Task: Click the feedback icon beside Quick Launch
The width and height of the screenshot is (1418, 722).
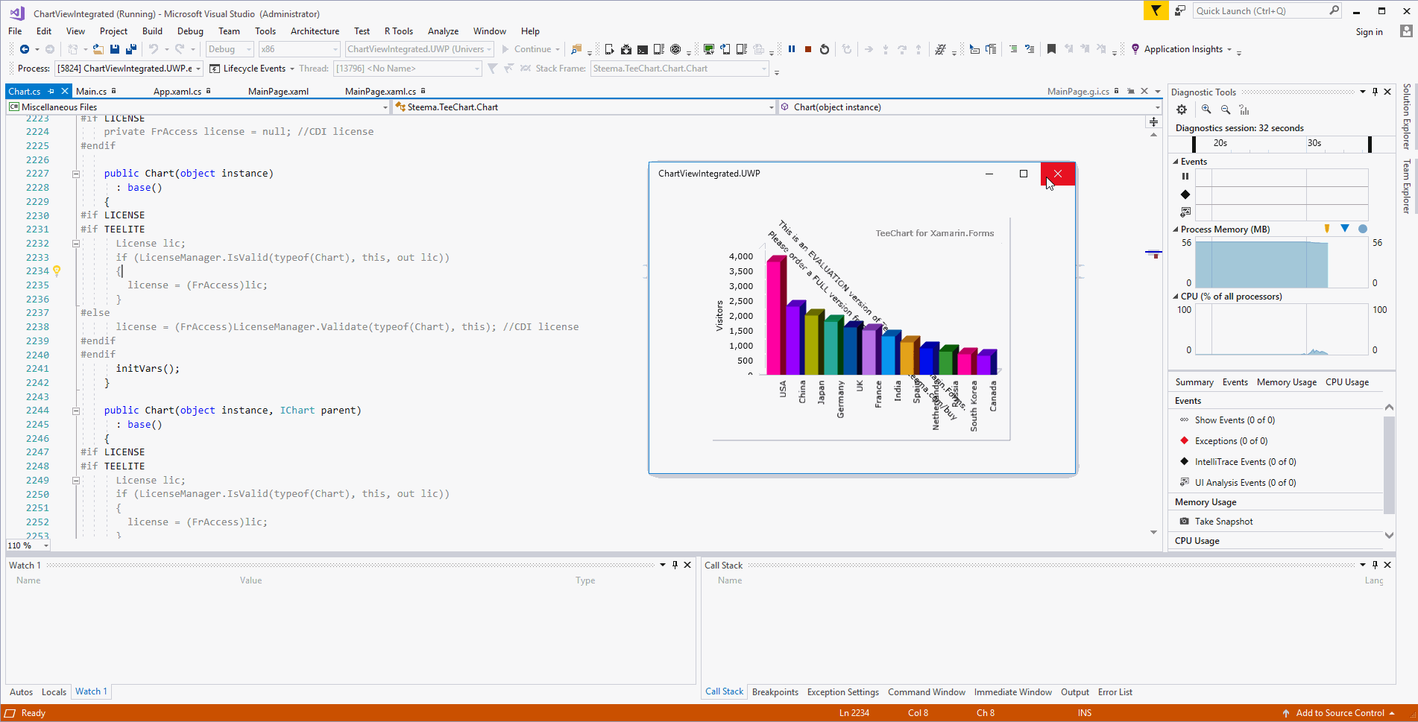Action: coord(1180,10)
